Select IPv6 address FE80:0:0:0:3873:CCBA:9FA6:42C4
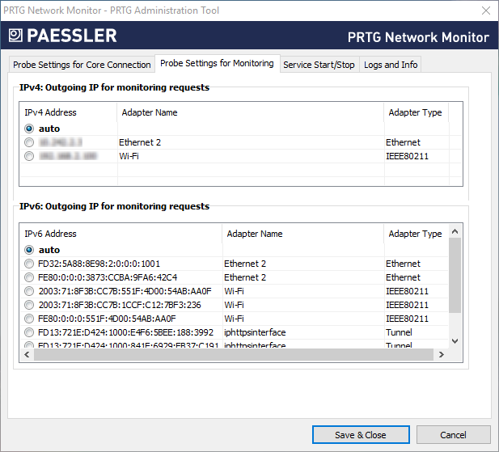Screen dimensions: 499x452 coord(30,277)
